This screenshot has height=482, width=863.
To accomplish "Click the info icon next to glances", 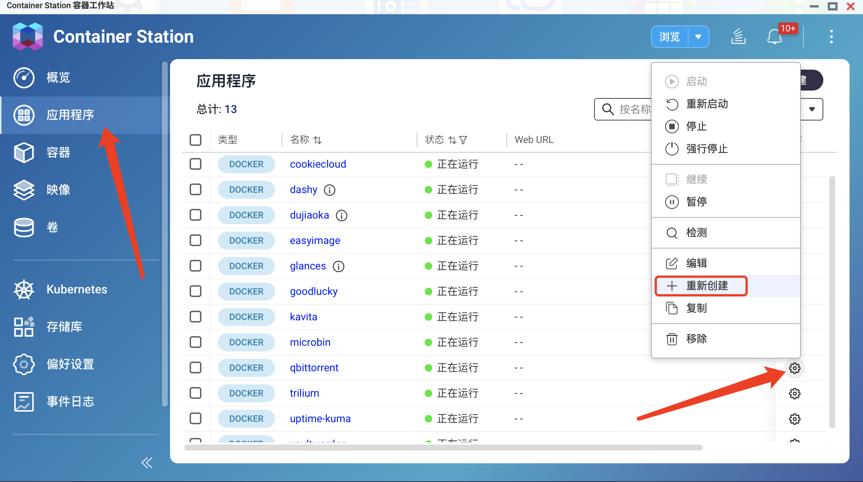I will click(339, 266).
